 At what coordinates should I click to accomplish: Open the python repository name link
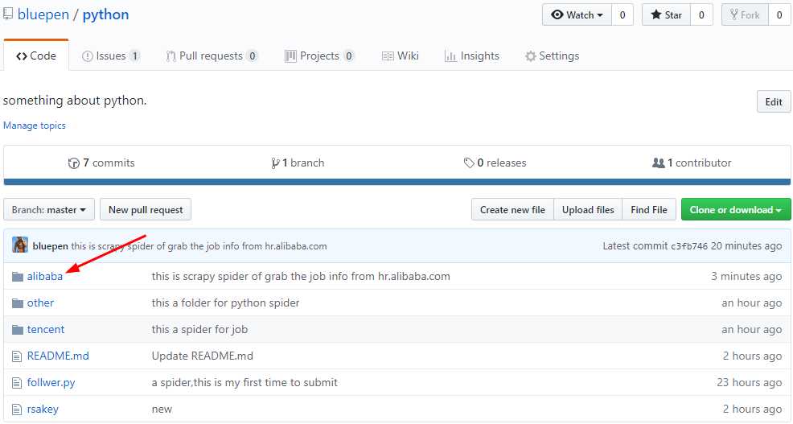[x=105, y=14]
